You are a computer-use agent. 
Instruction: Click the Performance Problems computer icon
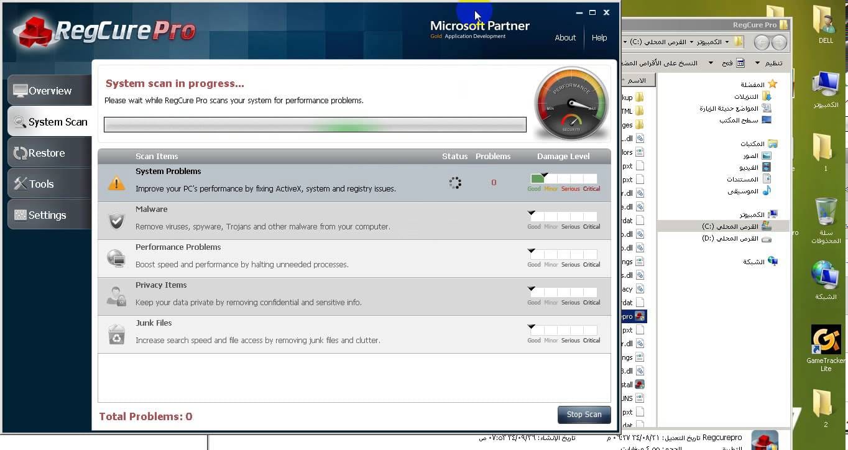click(x=116, y=258)
